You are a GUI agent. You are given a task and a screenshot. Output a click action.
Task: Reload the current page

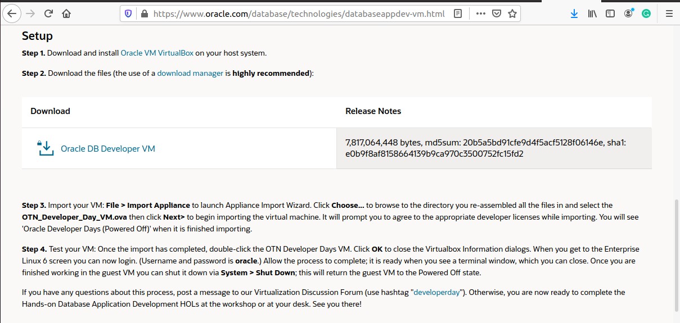click(48, 13)
